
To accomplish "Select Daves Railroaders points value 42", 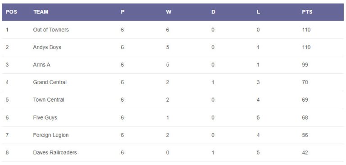I will tap(305, 153).
